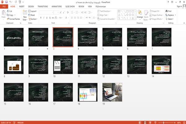
Task: Expand the Layout dropdown
Action: pos(33,11)
